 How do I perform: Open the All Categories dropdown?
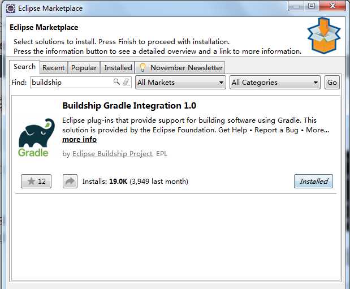click(x=275, y=83)
